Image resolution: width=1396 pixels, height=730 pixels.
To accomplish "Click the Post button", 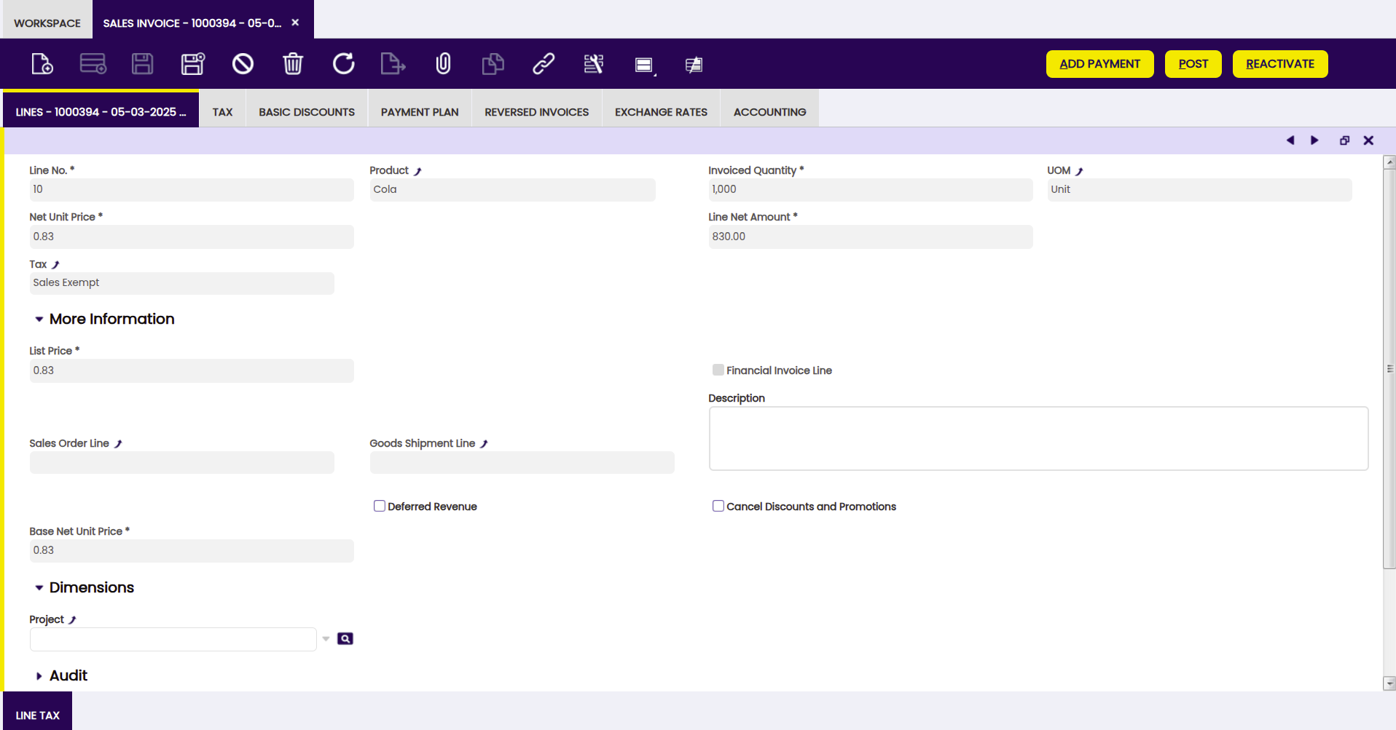I will pyautogui.click(x=1193, y=64).
